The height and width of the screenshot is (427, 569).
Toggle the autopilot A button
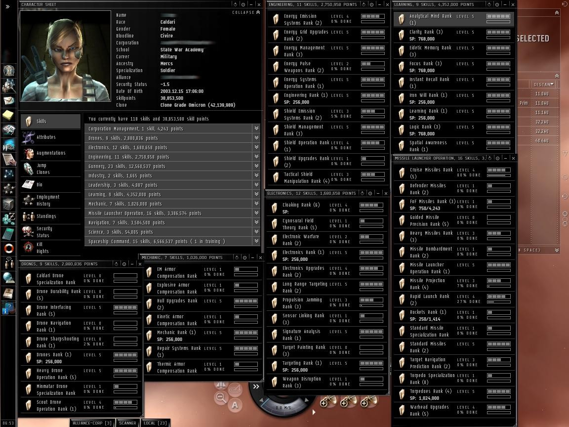click(235, 405)
